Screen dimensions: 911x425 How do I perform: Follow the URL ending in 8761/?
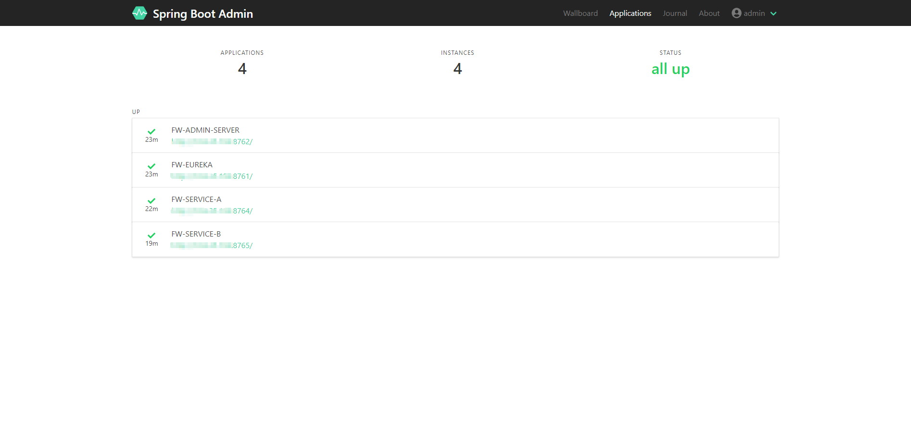[x=212, y=176]
